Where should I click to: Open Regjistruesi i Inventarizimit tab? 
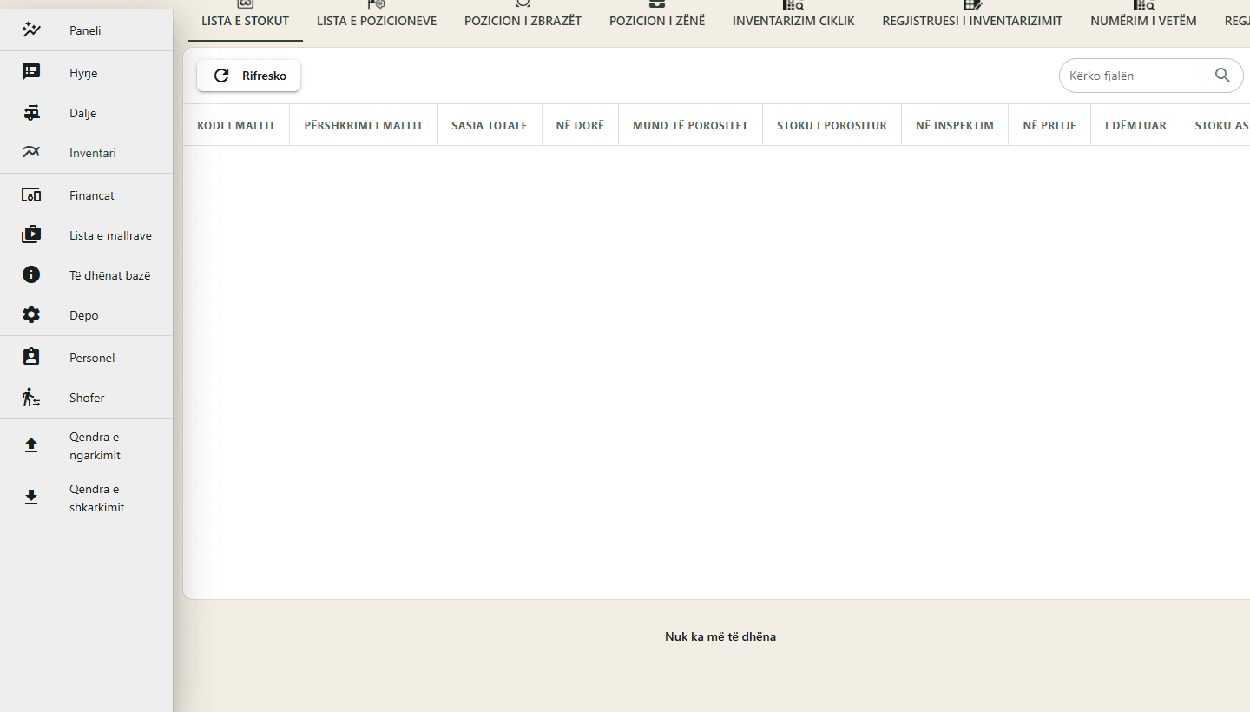(972, 21)
